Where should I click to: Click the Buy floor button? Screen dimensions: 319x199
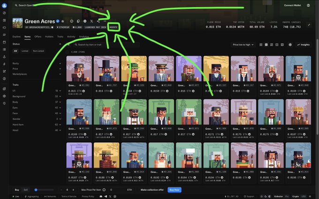point(175,190)
